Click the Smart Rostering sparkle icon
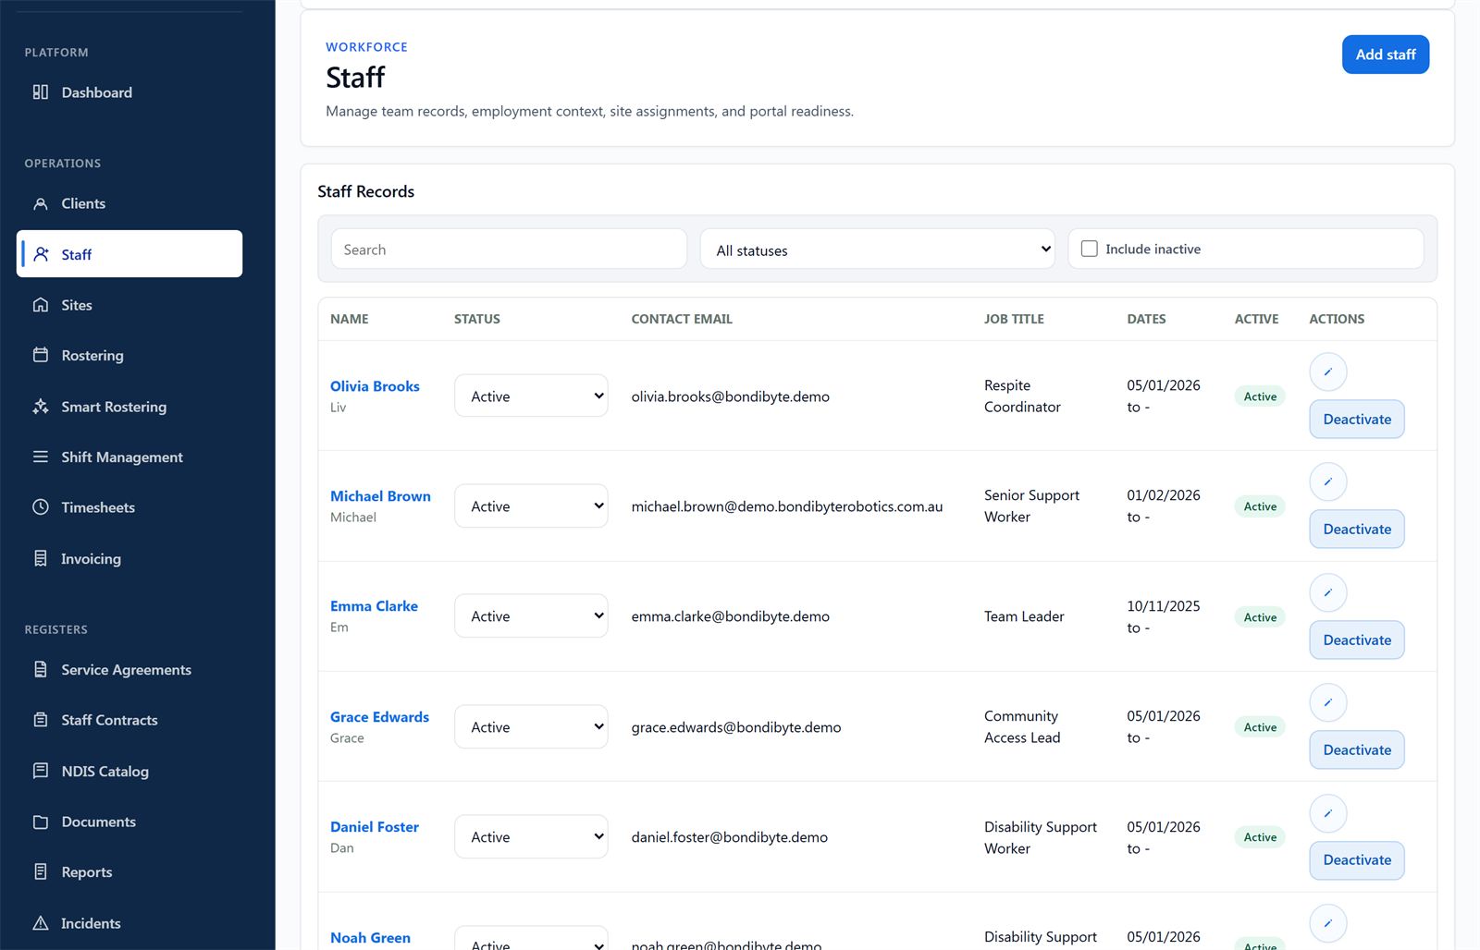The width and height of the screenshot is (1480, 950). tap(41, 407)
